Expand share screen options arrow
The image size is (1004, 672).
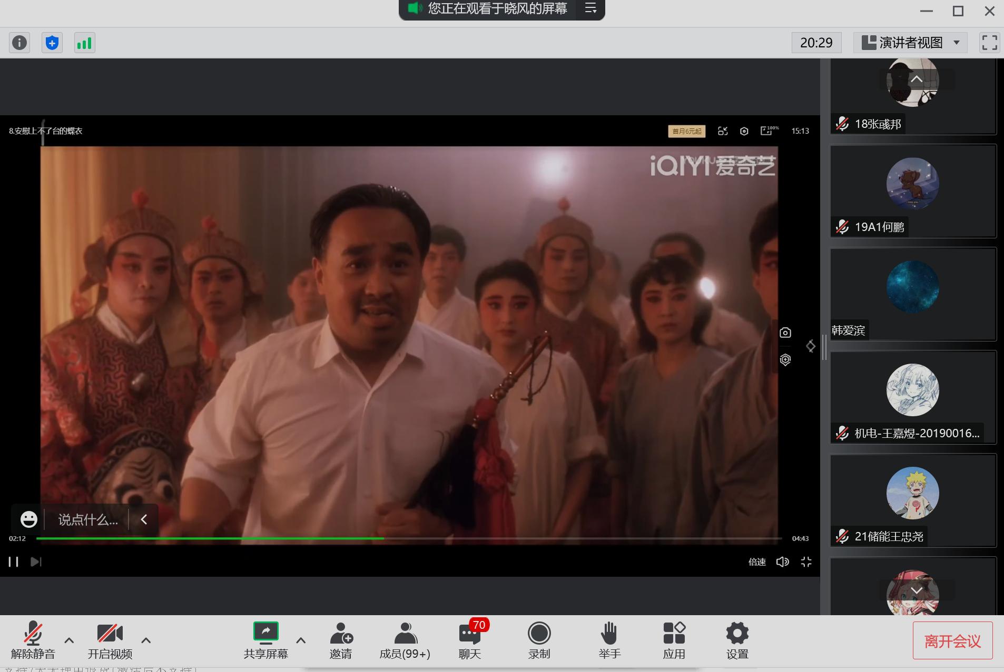point(301,640)
